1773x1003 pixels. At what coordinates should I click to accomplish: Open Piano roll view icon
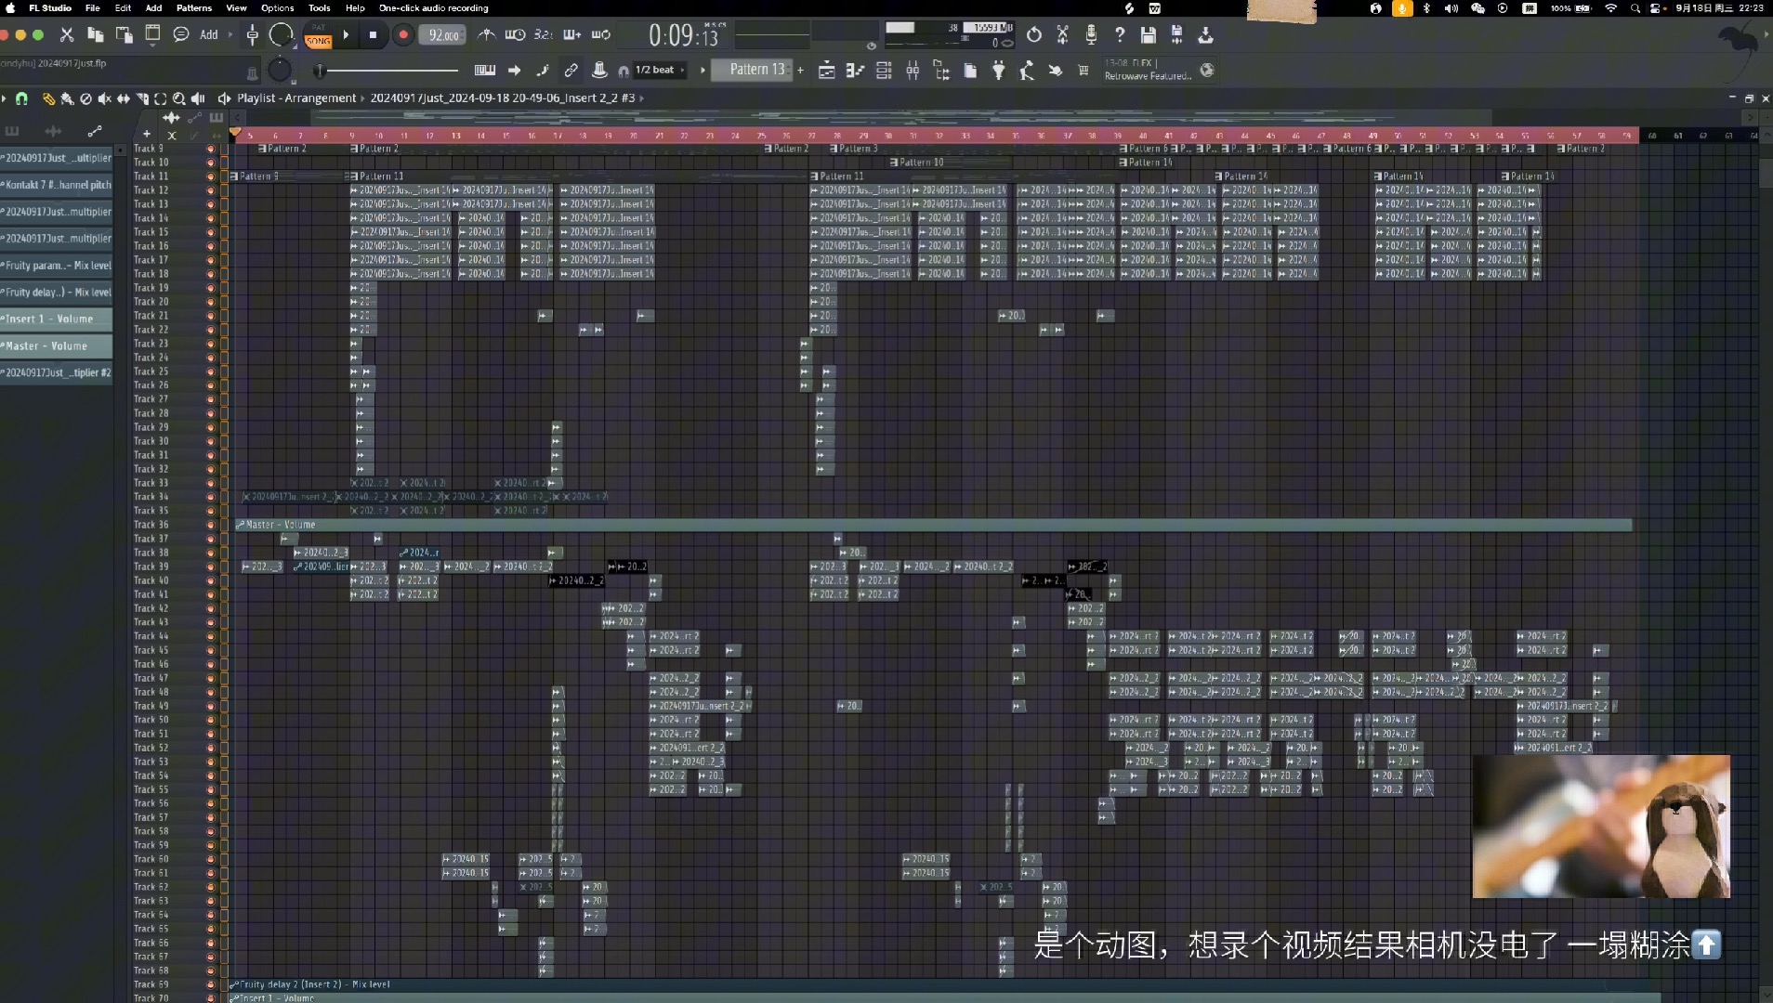(x=855, y=71)
